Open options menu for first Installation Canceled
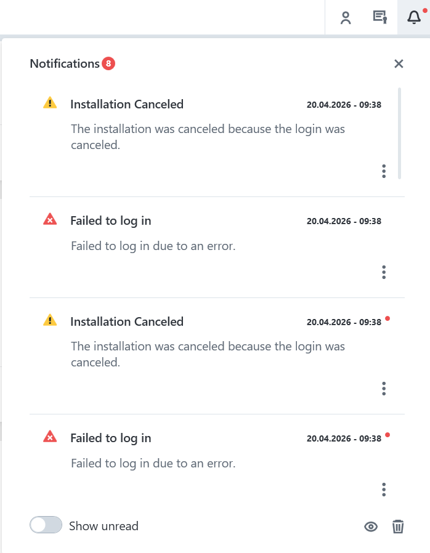The image size is (430, 553). pyautogui.click(x=384, y=171)
